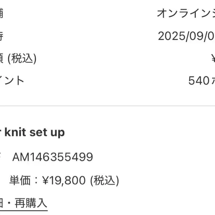Click the 額 character in the total label
Viewport: 215px width, 215px height.
[2, 58]
